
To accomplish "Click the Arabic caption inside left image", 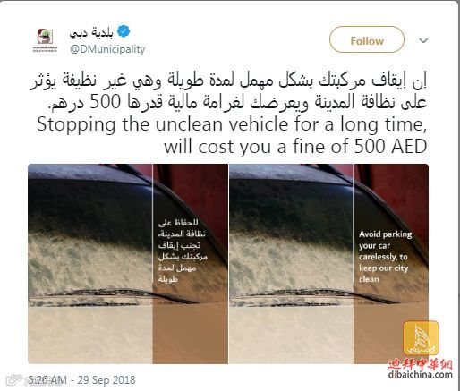I will click(183, 251).
